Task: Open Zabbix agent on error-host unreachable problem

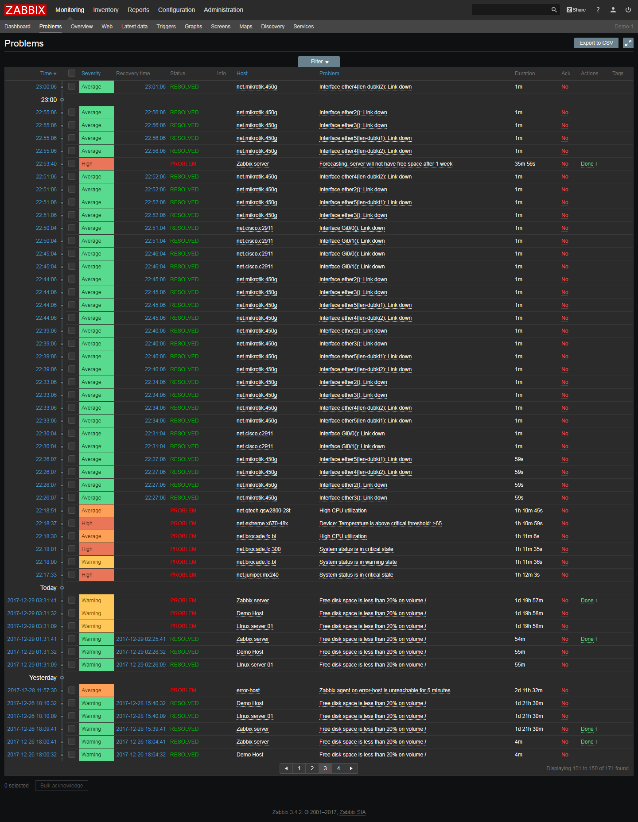Action: pyautogui.click(x=385, y=690)
